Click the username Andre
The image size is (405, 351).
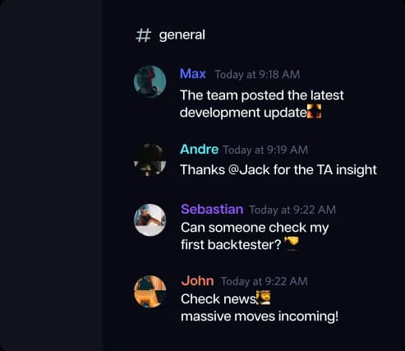[199, 150]
